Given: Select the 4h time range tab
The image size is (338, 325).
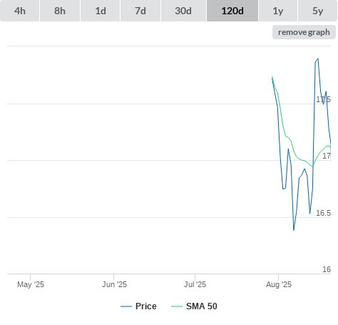Looking at the screenshot, I should coord(20,11).
